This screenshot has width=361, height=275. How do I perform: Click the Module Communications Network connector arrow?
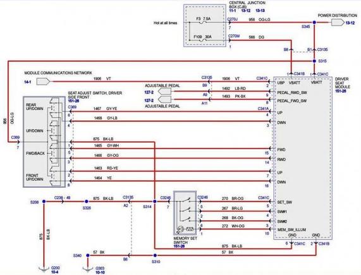coord(43,82)
